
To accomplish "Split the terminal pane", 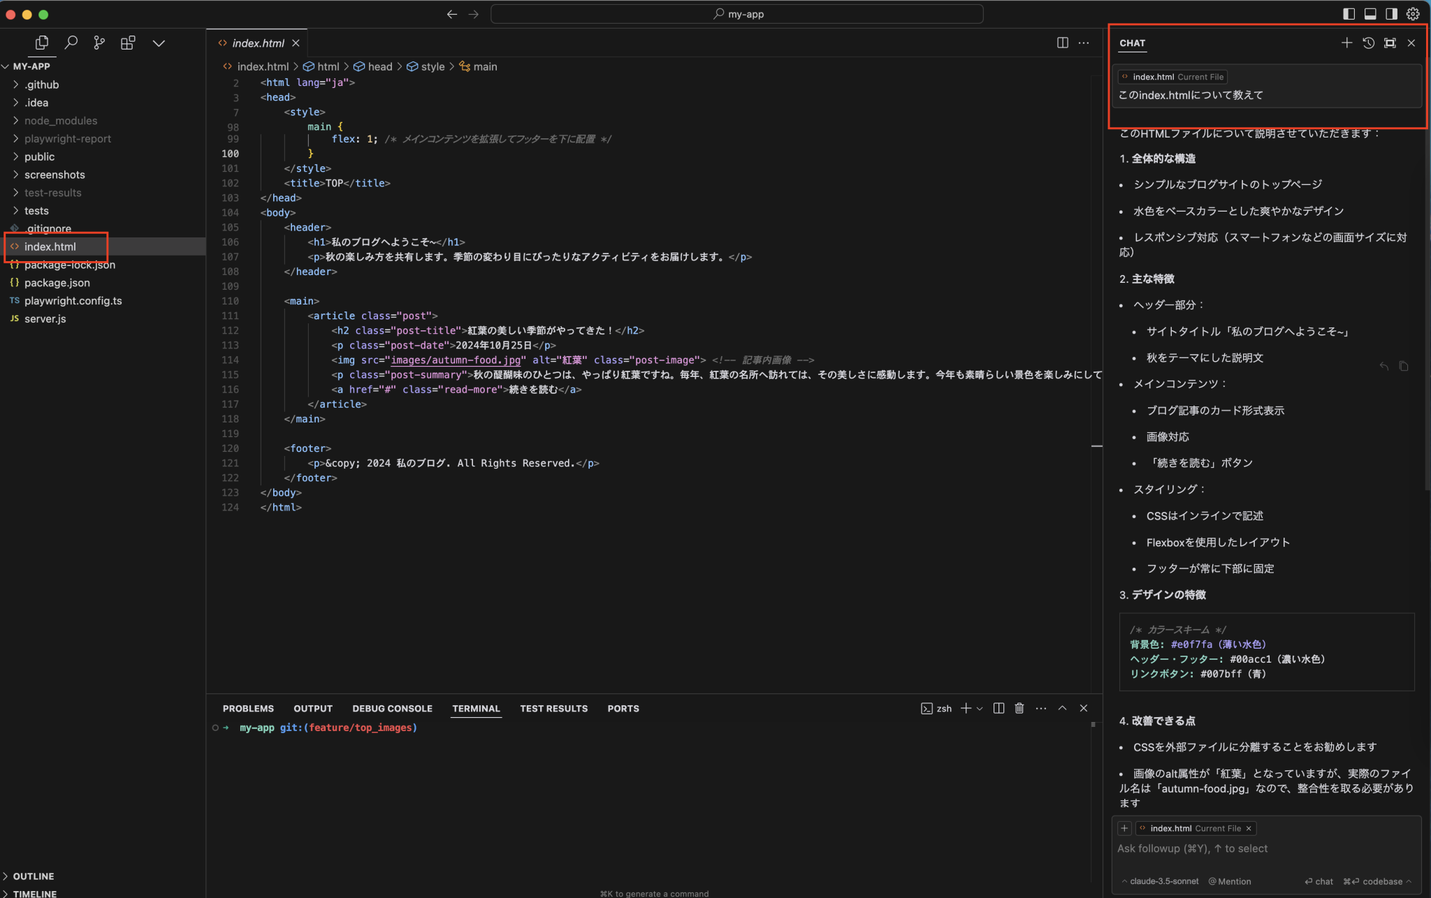I will (998, 709).
